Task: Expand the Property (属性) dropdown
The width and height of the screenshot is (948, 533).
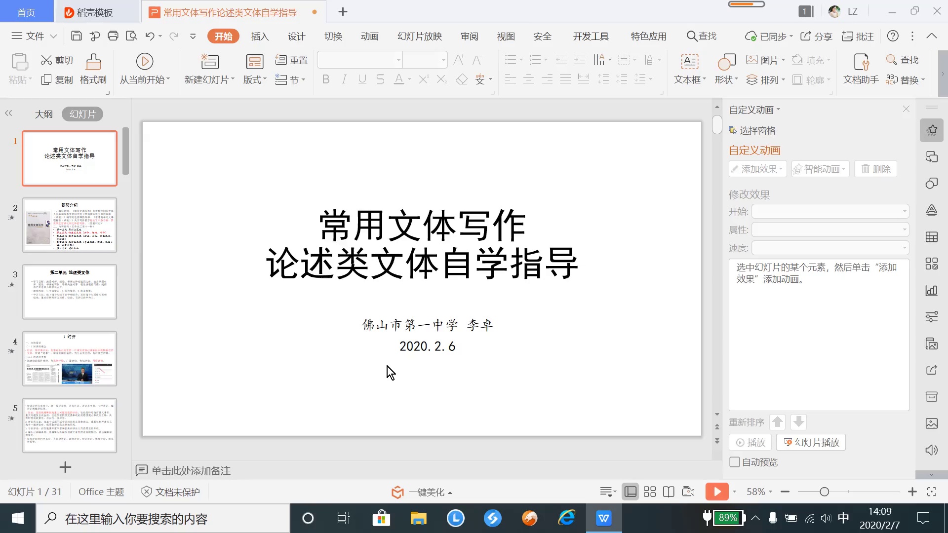Action: click(905, 229)
